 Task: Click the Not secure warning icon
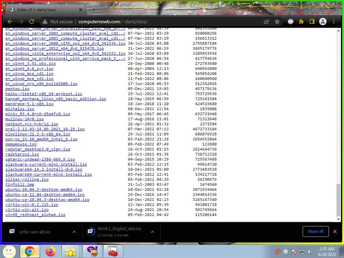pos(45,21)
